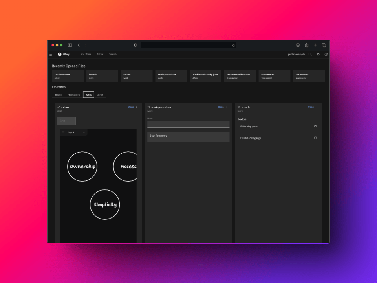The image size is (377, 283).
Task: Click the Name input field in work-pomodoro
Action: pyautogui.click(x=188, y=124)
